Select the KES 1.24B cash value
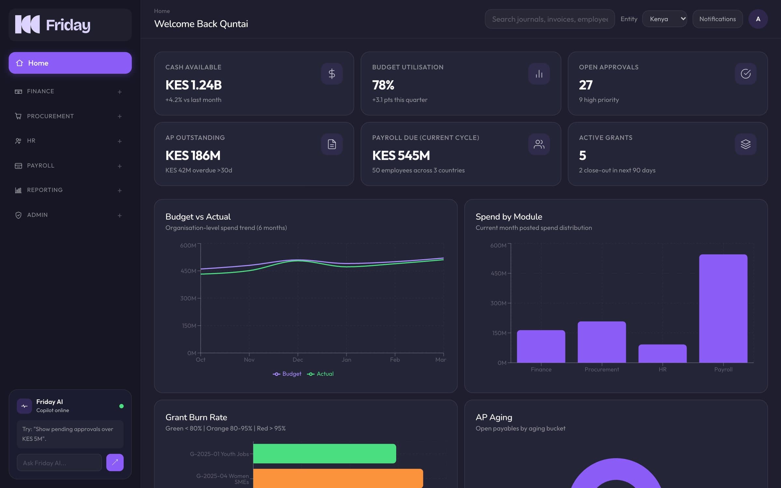Screen dimensions: 781x488 coord(194,85)
